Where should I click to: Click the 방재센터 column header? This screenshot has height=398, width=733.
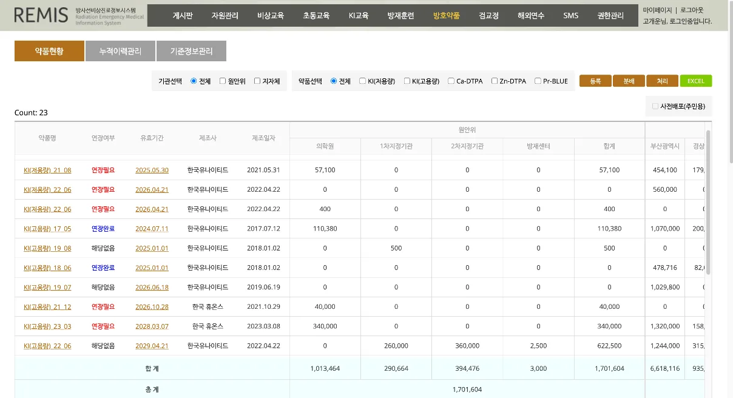(x=538, y=146)
